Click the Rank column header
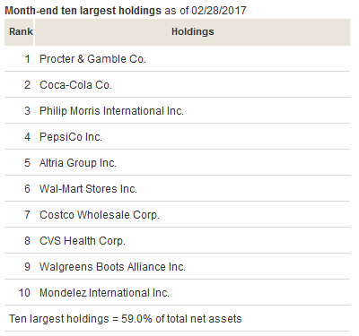This screenshot has width=359, height=336. point(19,32)
